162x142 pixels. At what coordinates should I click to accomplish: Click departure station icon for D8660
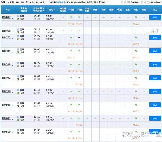tap(18, 29)
